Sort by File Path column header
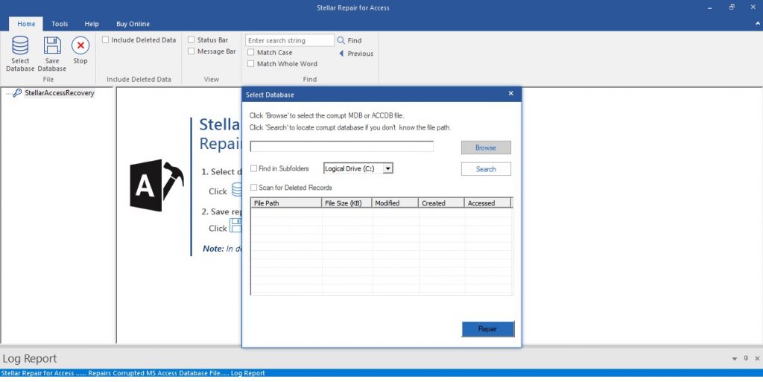Screen dimensions: 763x382 click(x=286, y=203)
